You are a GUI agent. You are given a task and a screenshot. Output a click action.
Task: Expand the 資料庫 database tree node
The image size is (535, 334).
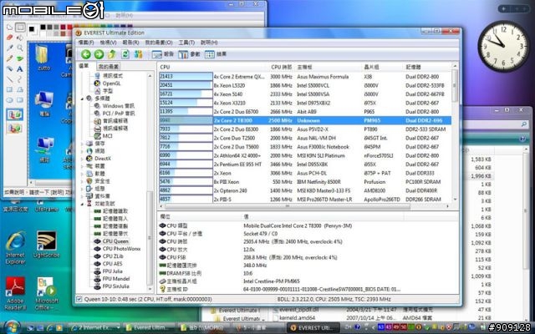82,196
